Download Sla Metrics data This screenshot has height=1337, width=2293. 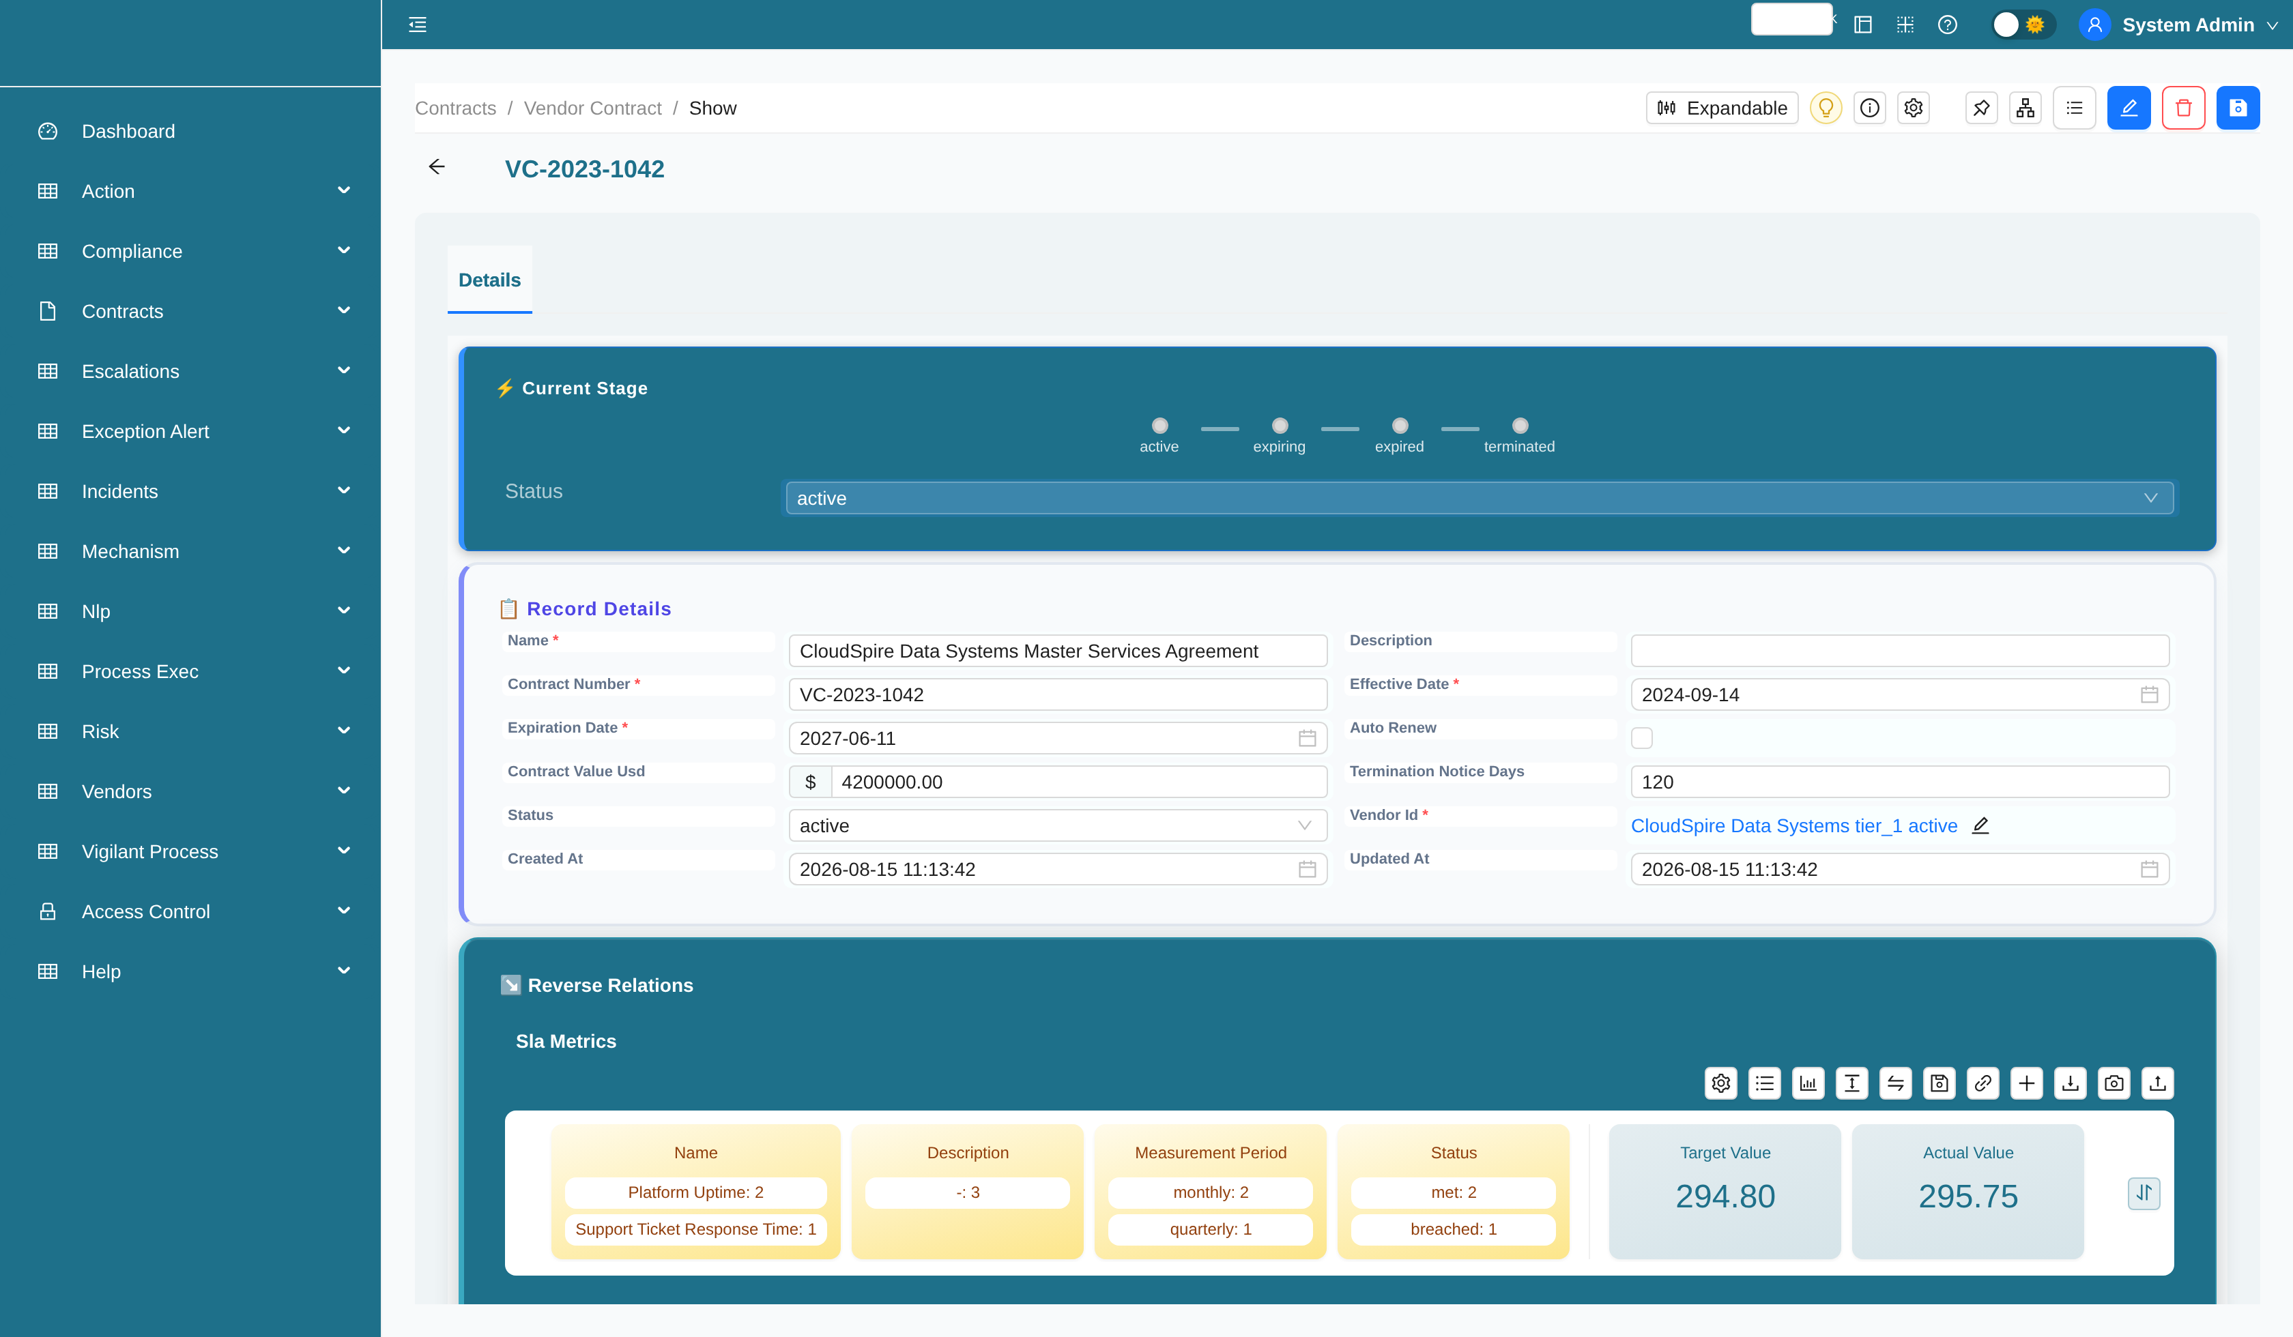[2070, 1083]
